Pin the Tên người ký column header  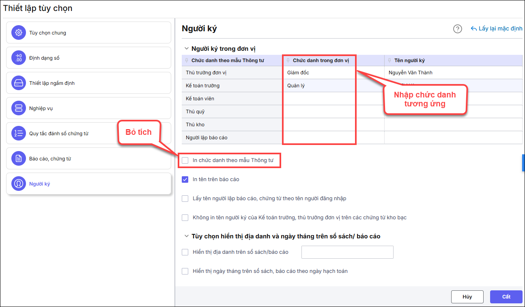(389, 61)
